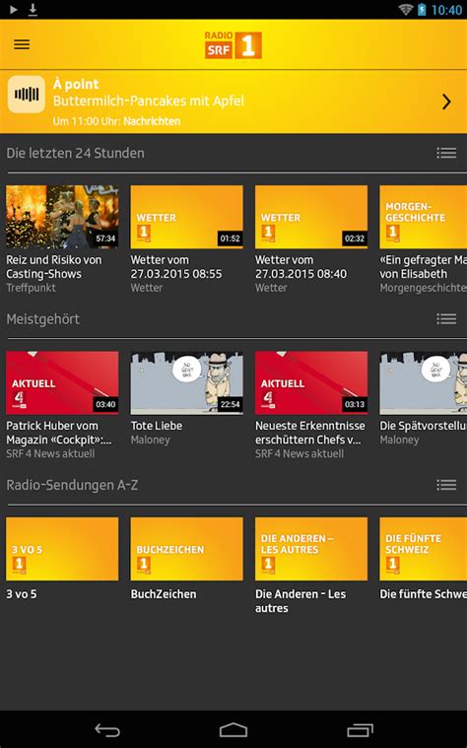The width and height of the screenshot is (467, 748).
Task: Tap the Wi-Fi status icon
Action: [406, 10]
